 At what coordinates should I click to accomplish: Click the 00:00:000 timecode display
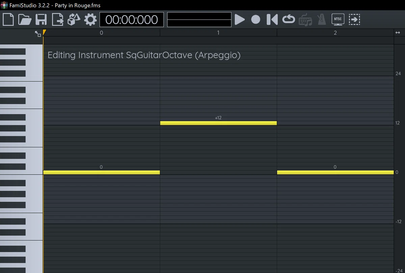pyautogui.click(x=132, y=20)
